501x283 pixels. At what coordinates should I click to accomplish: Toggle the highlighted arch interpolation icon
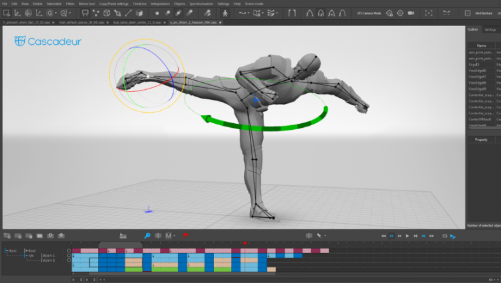tap(320, 13)
